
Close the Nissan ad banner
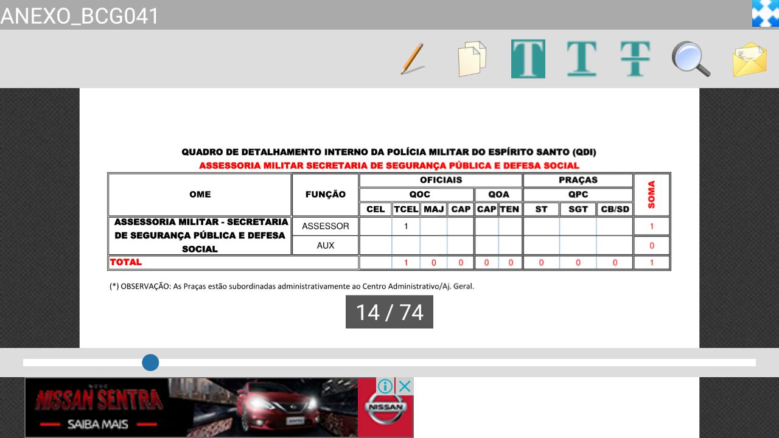click(405, 386)
